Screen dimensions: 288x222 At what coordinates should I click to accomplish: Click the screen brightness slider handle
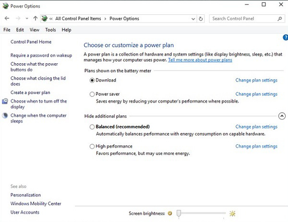pyautogui.click(x=179, y=213)
